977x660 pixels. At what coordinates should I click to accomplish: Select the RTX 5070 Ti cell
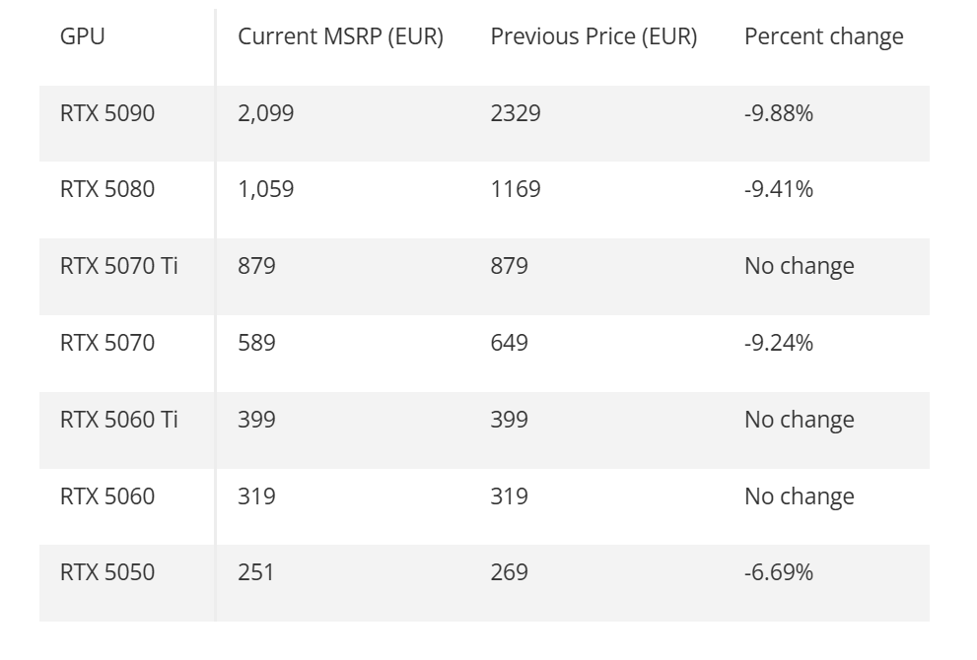click(119, 266)
